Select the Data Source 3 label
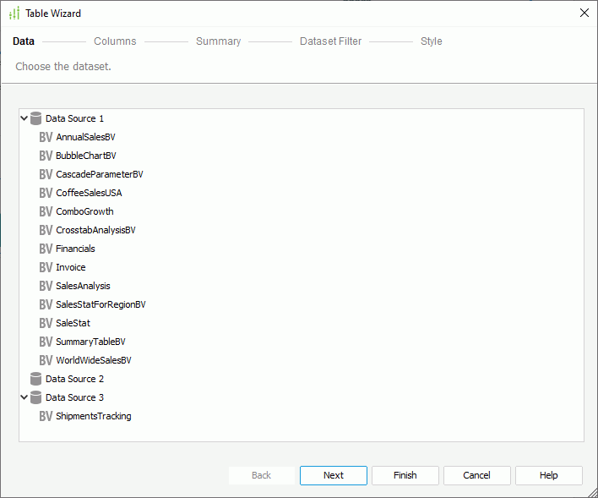 pyautogui.click(x=74, y=397)
